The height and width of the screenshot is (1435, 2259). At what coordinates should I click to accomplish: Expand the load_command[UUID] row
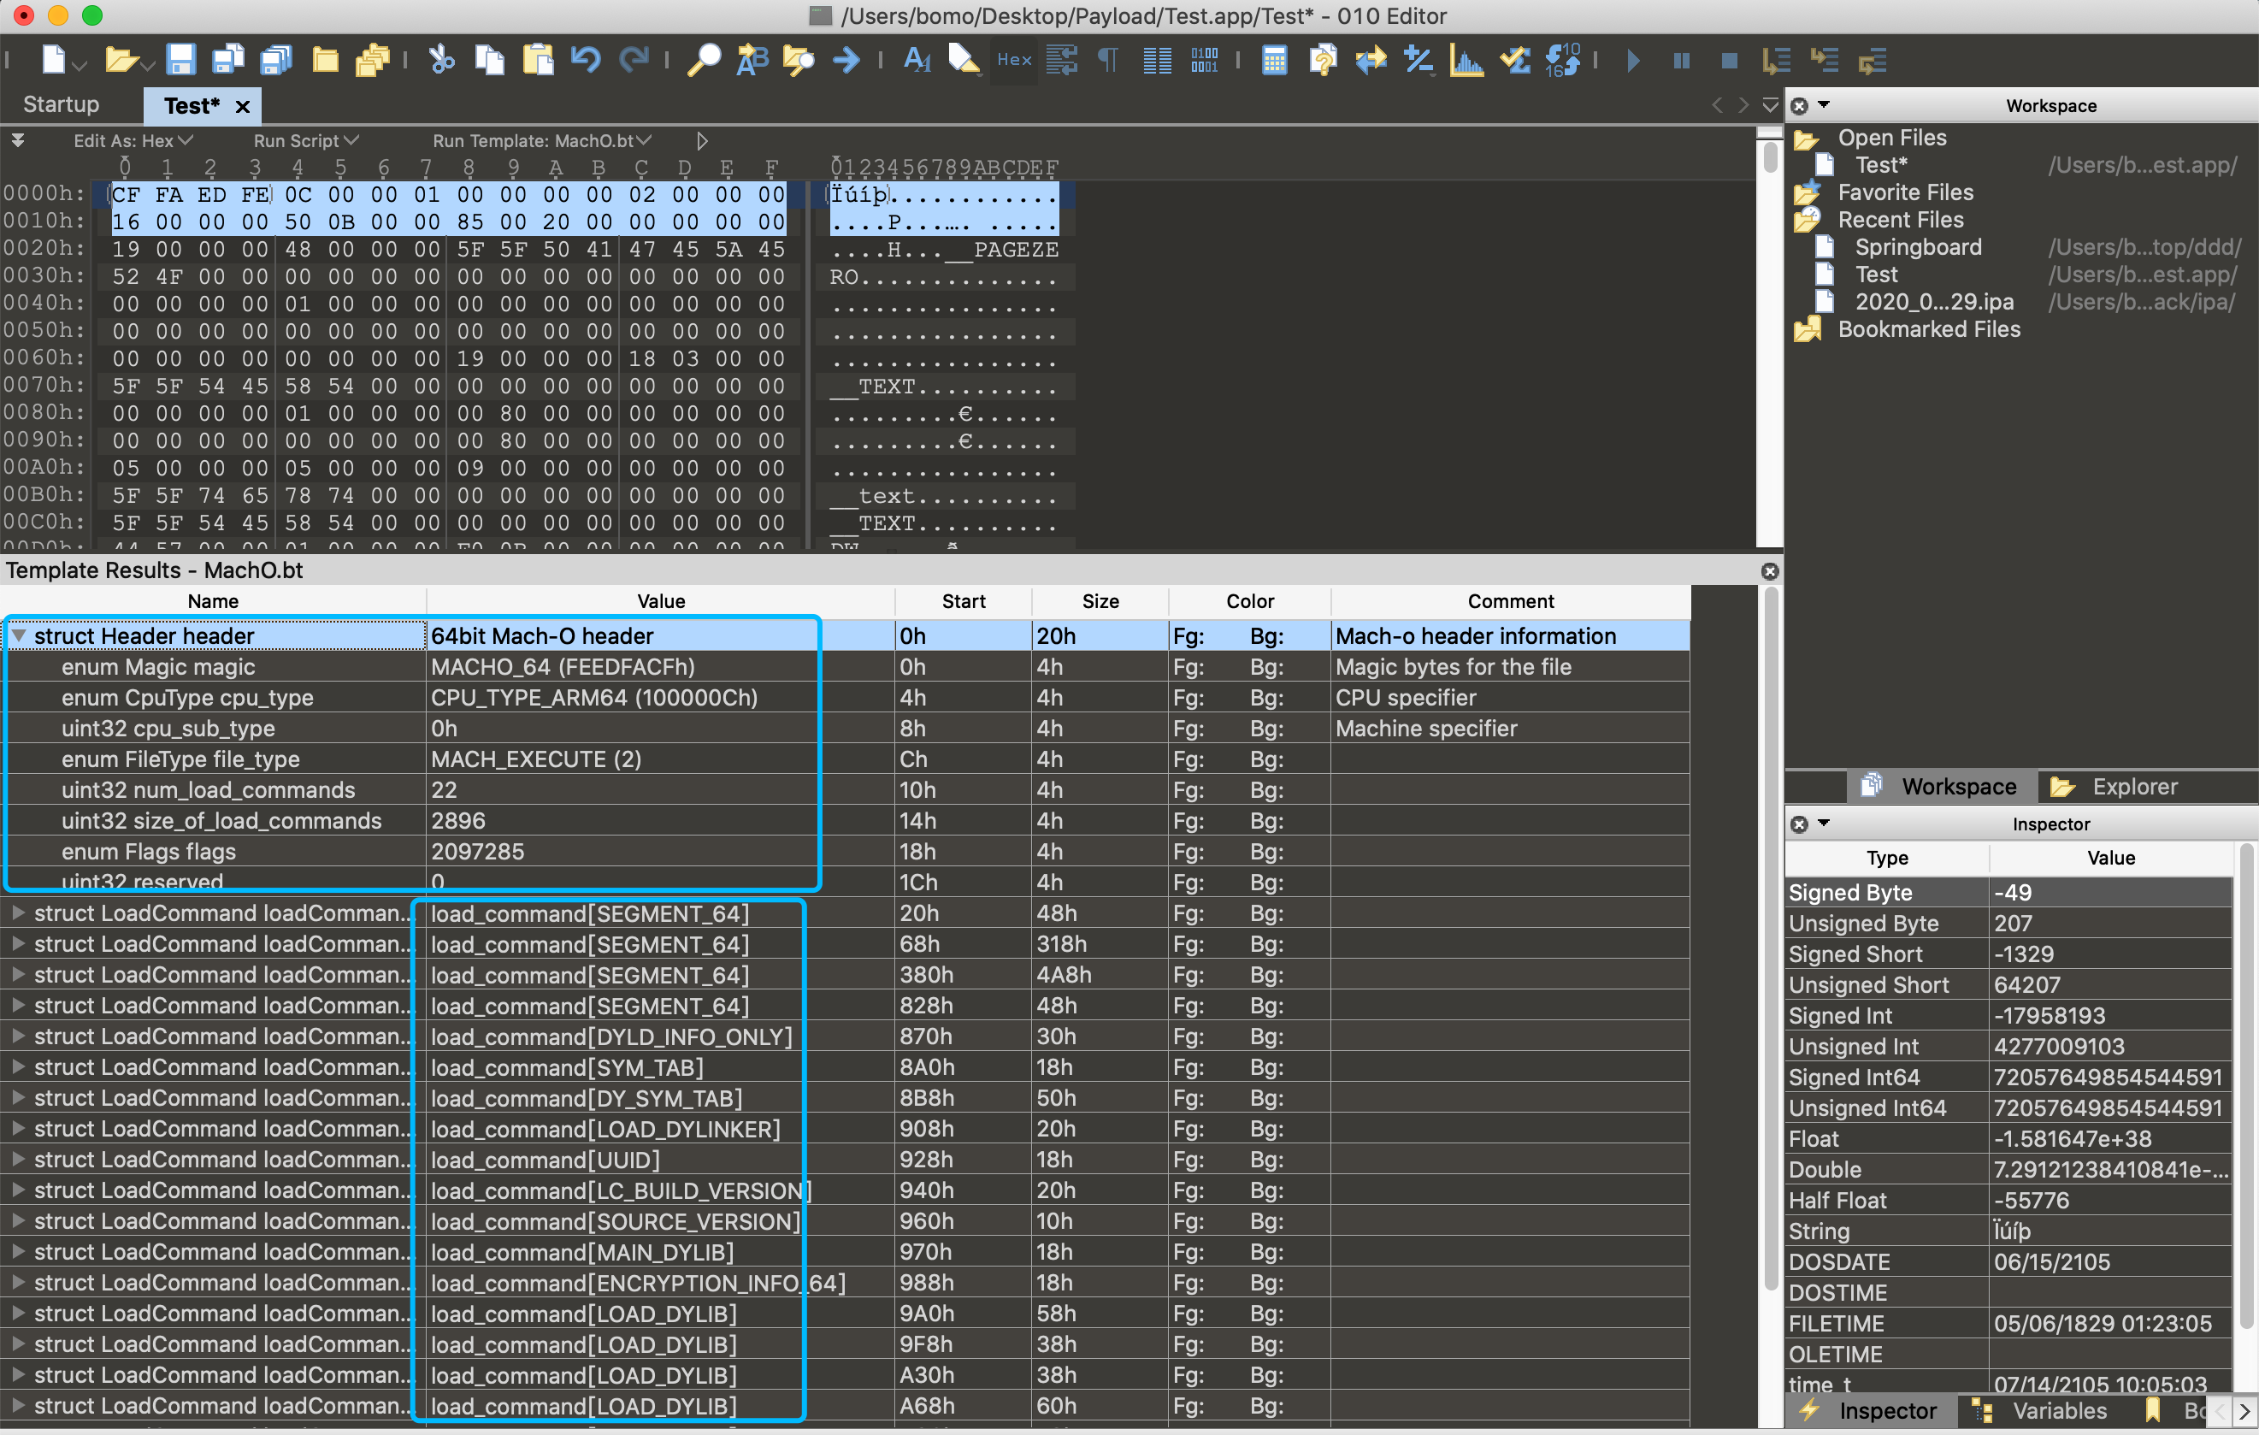pos(18,1159)
